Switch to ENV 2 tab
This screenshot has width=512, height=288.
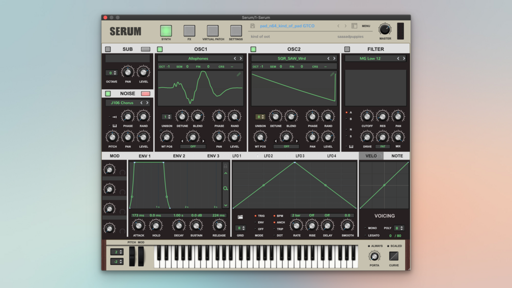pyautogui.click(x=179, y=156)
